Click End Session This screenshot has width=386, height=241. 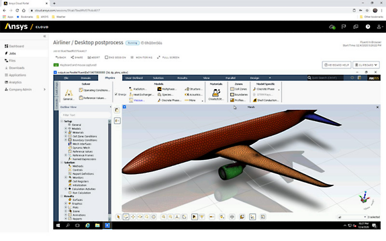[x=115, y=58]
